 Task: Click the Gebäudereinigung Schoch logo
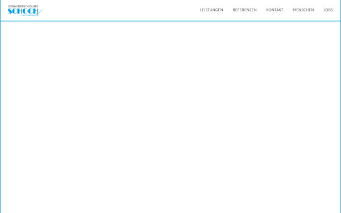click(26, 10)
